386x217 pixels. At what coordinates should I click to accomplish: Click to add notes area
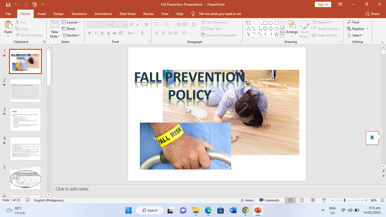pos(72,189)
